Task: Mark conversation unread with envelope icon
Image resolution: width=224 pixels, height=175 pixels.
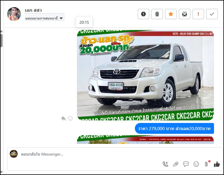Action: click(185, 14)
